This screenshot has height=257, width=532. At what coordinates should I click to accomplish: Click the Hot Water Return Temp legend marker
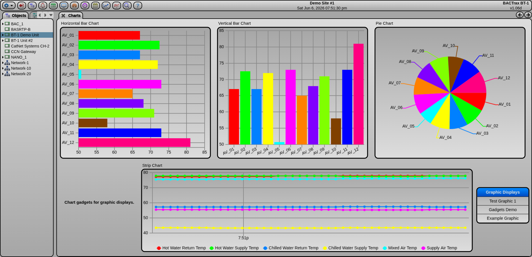tap(159, 248)
